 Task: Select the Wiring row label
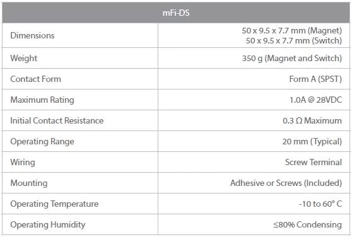pos(23,163)
